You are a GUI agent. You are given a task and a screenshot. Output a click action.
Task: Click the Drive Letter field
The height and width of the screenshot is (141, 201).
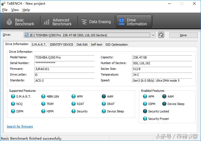(64, 75)
